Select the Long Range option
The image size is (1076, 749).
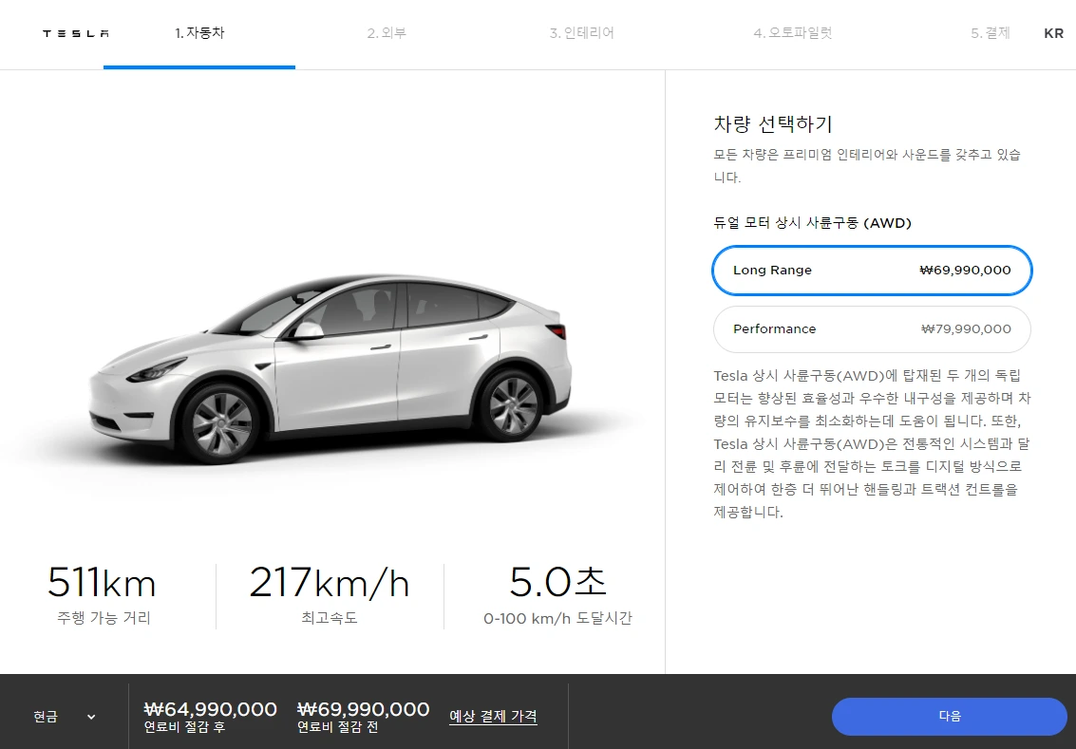[x=872, y=271]
